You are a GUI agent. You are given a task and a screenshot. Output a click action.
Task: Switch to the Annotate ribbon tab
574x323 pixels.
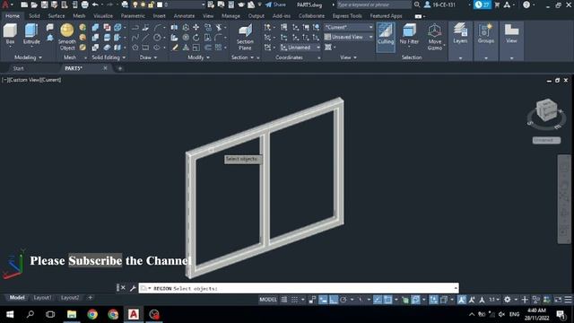[x=184, y=16]
